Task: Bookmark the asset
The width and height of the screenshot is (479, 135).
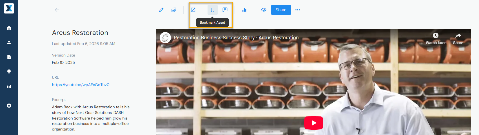Action: coord(213,10)
